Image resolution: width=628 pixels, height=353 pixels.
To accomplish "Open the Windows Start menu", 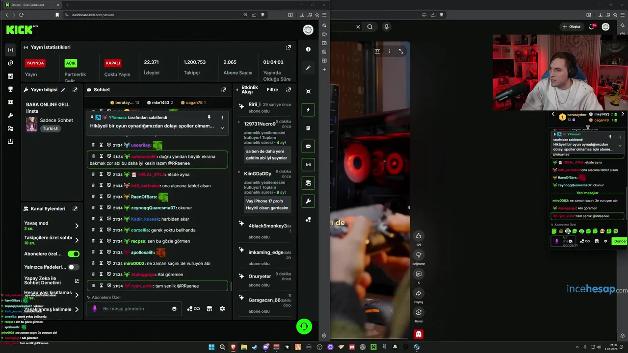I will [x=211, y=347].
